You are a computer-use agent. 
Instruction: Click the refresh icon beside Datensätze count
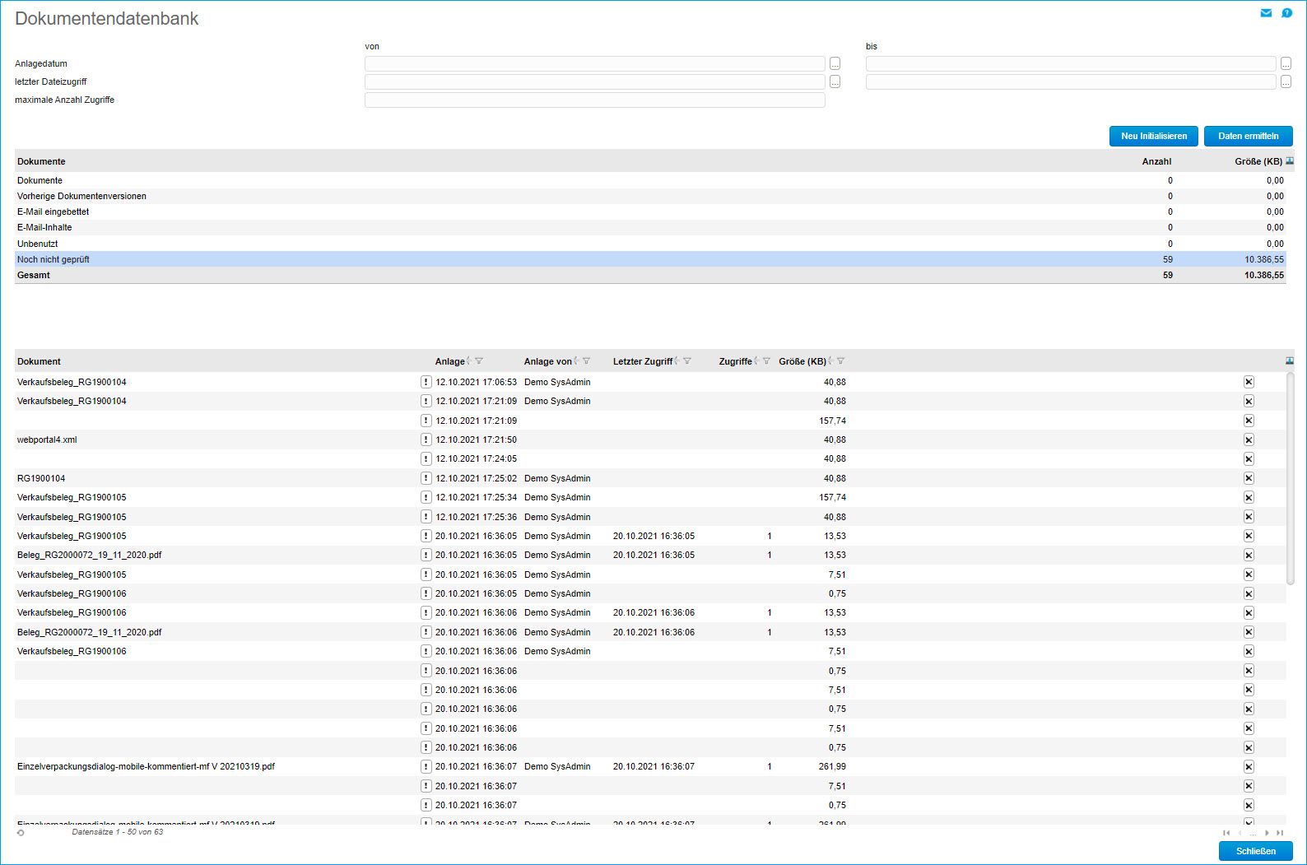tap(21, 833)
